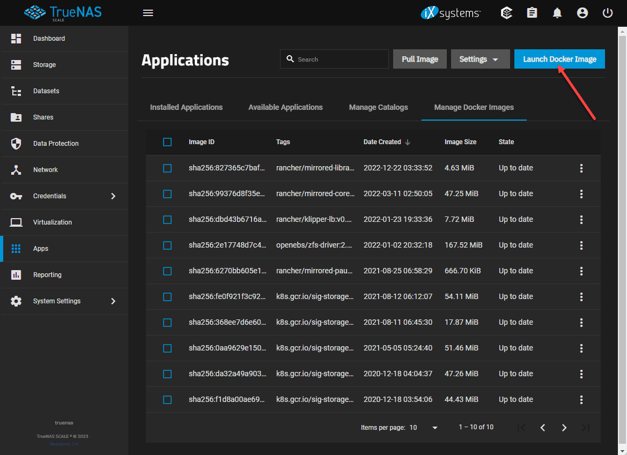Click the notifications bell icon
The image size is (627, 455).
pyautogui.click(x=557, y=13)
